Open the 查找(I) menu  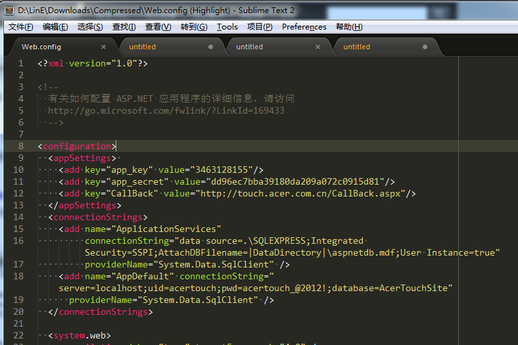(x=124, y=27)
